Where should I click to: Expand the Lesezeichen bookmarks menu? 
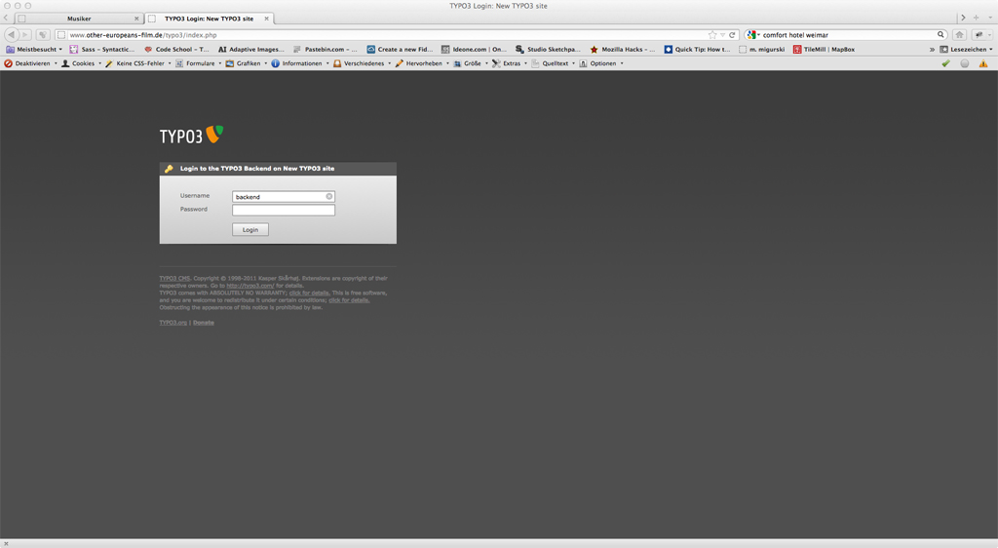(967, 49)
